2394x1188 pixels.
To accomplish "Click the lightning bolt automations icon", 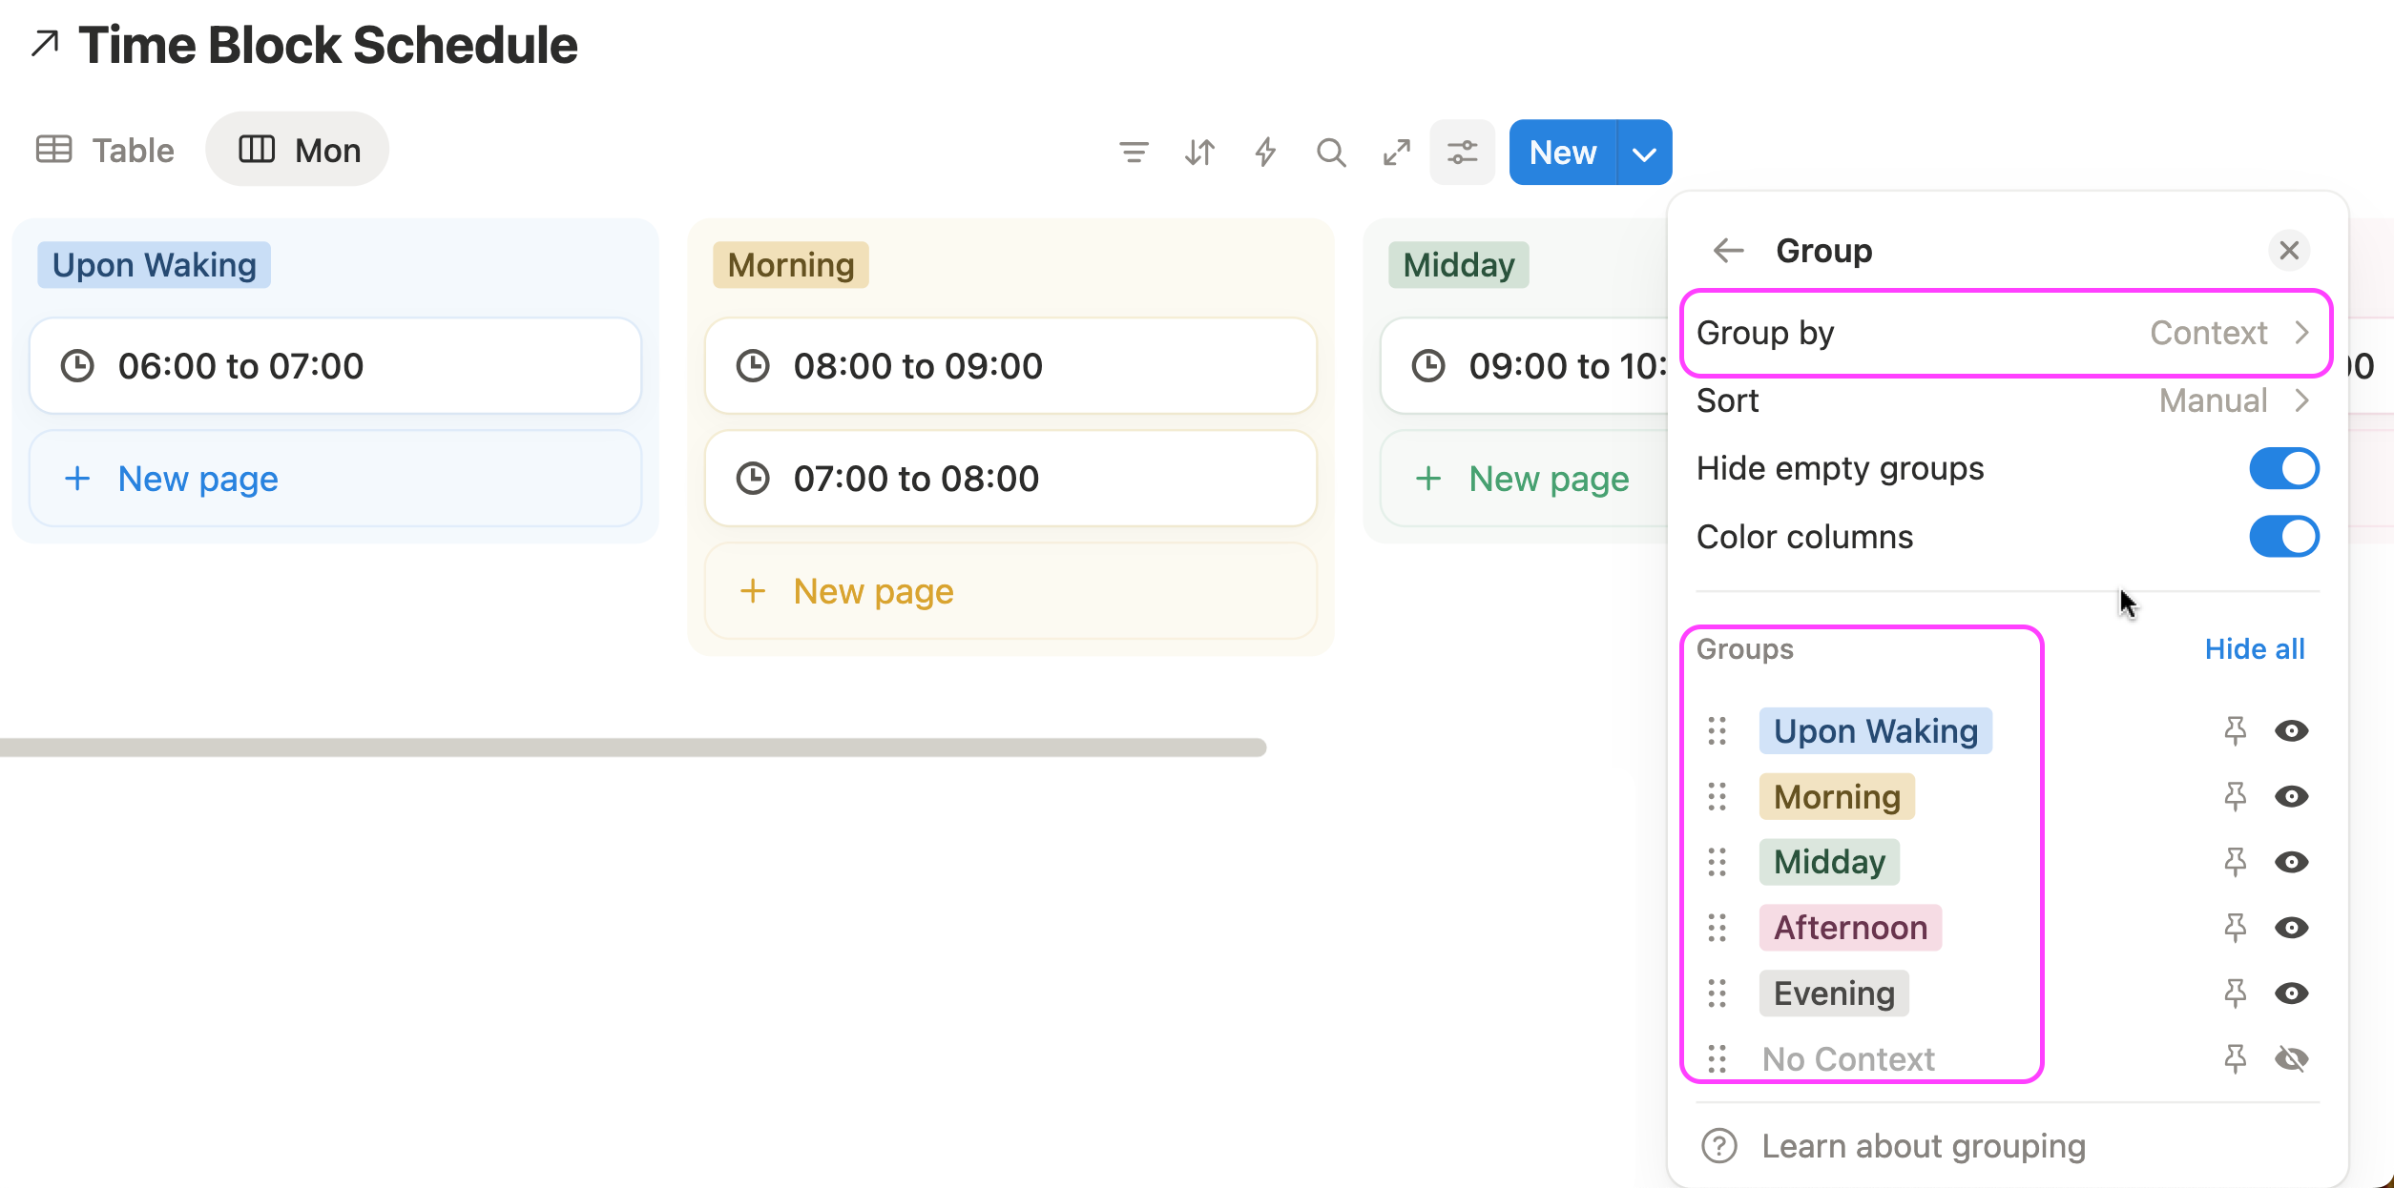I will pos(1265,152).
